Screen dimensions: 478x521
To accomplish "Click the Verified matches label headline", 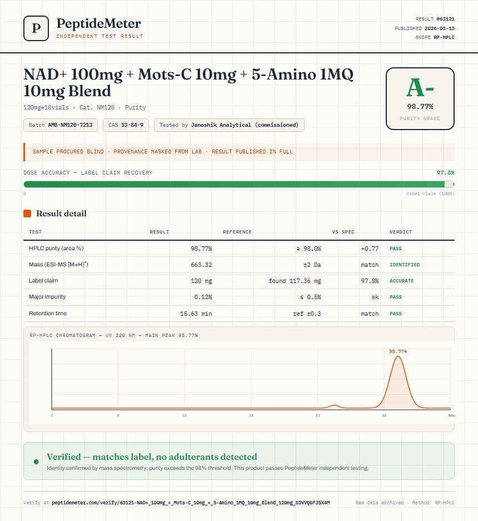I will pyautogui.click(x=152, y=457).
